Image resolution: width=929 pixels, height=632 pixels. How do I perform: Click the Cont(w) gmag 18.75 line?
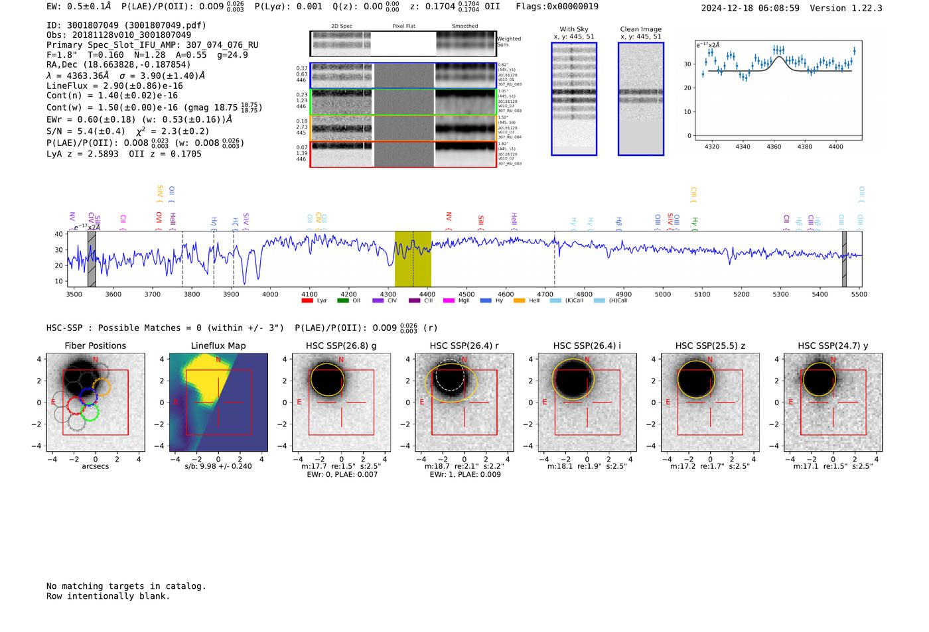[154, 107]
